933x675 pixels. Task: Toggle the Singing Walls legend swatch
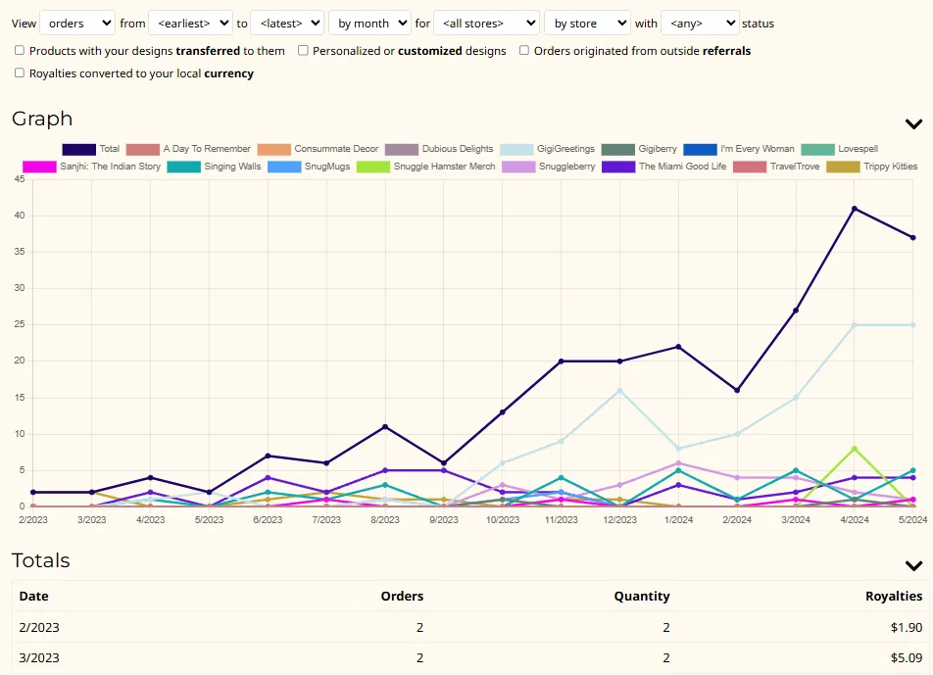[x=184, y=168]
